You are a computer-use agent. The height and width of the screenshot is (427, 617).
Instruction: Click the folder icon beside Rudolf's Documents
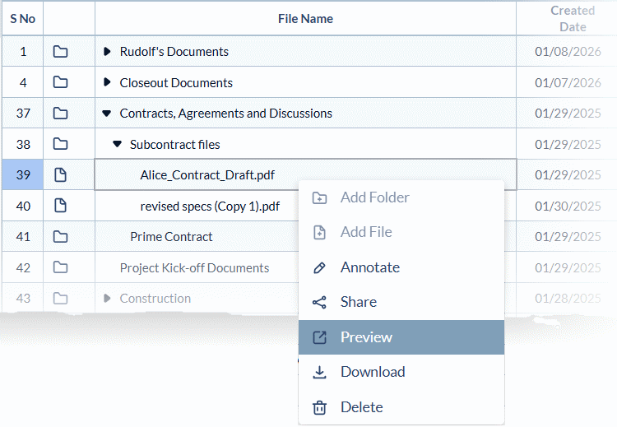click(x=60, y=52)
